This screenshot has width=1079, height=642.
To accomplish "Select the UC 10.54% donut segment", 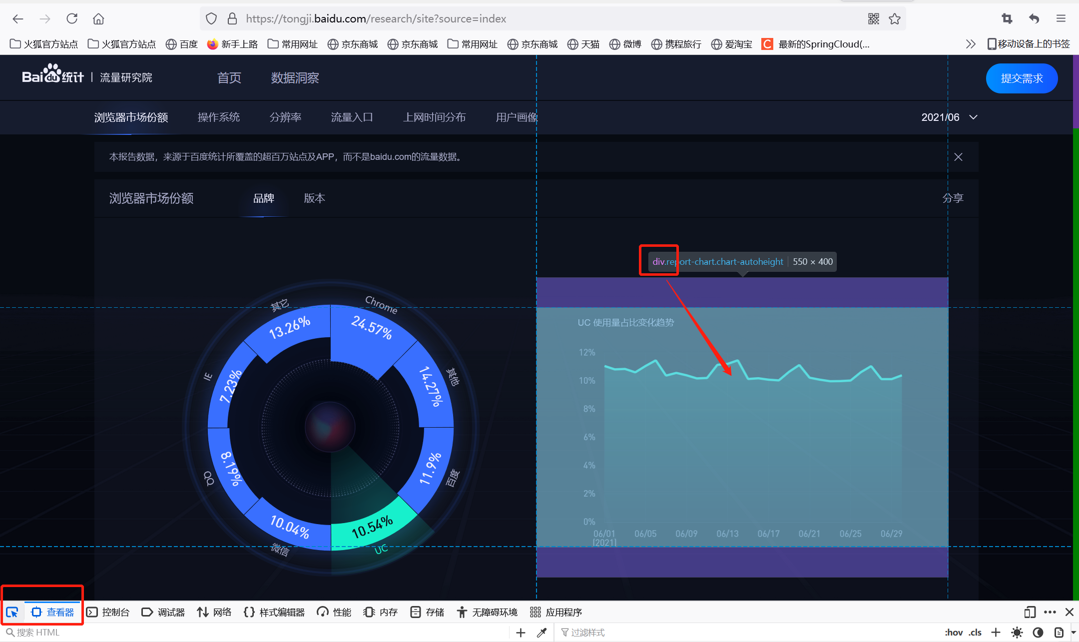I will [372, 527].
